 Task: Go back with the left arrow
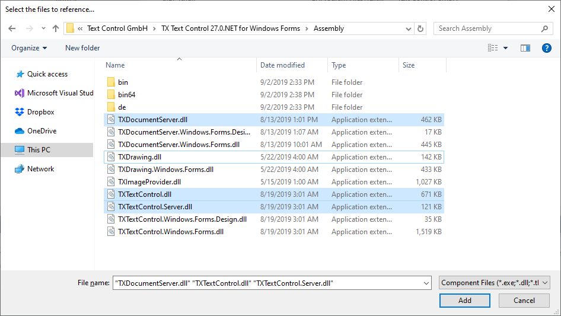tap(12, 28)
